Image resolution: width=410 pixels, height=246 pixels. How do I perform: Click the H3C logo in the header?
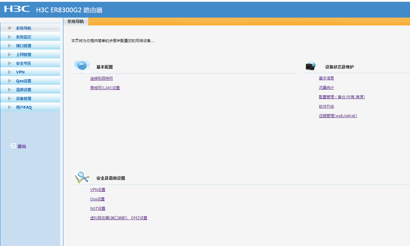click(17, 9)
